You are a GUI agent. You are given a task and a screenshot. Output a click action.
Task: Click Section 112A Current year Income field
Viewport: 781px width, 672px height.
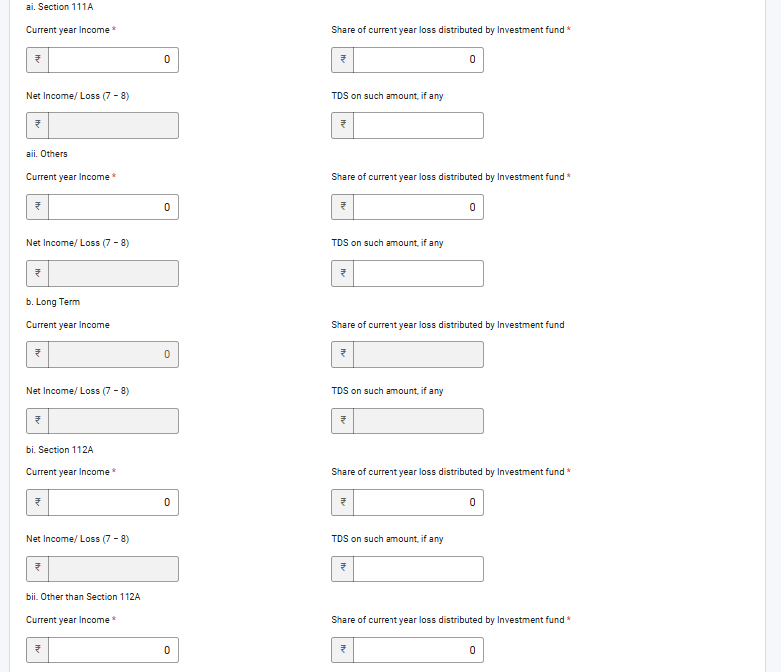114,502
